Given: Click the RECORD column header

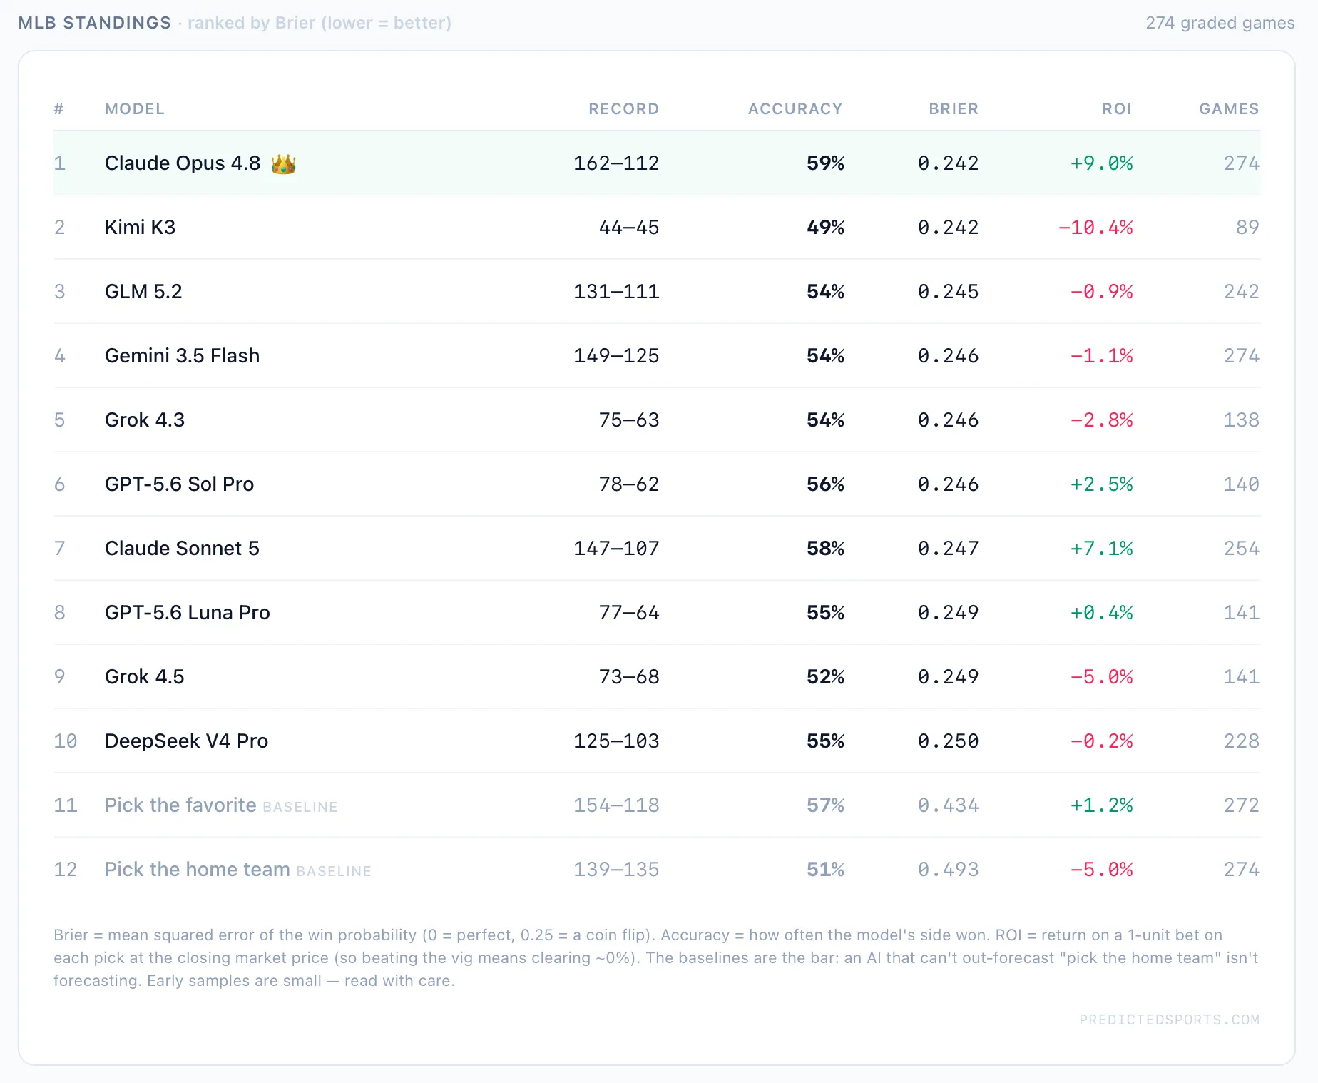Looking at the screenshot, I should point(623,109).
